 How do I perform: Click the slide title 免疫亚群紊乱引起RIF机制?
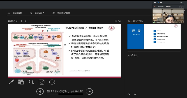click(84, 28)
